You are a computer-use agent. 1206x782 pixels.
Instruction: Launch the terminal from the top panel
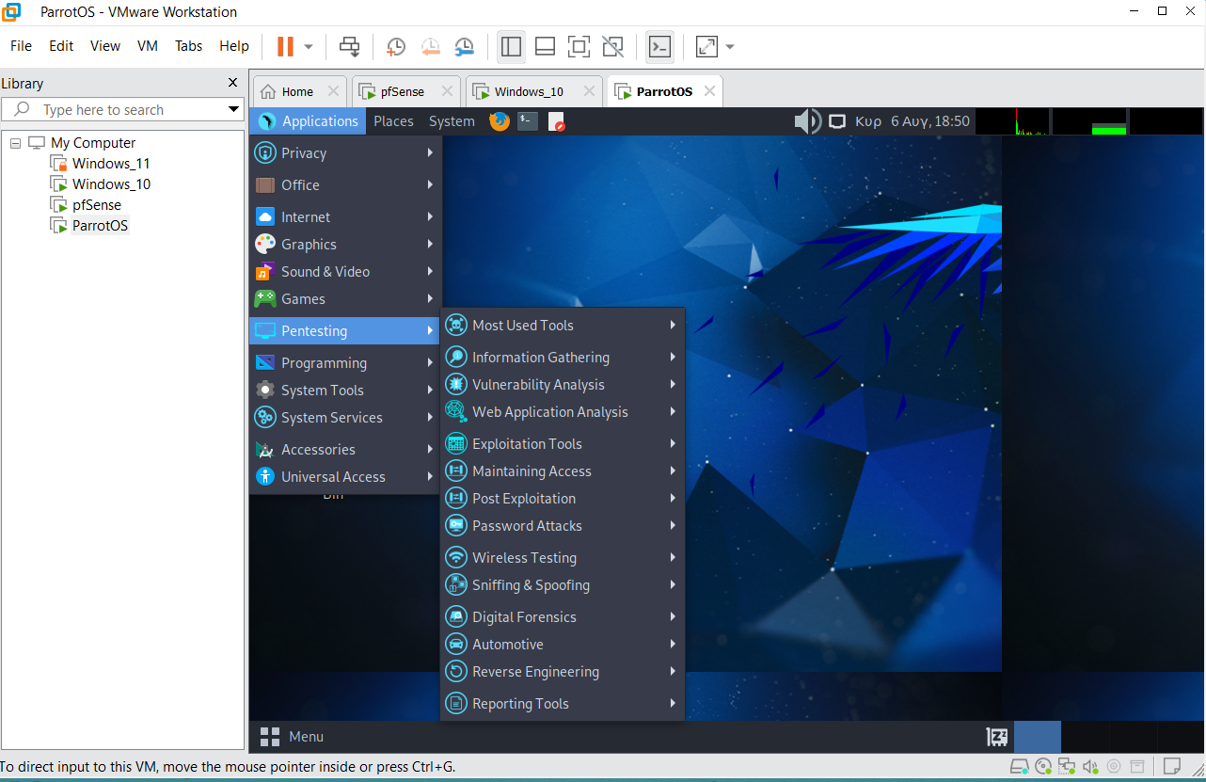click(528, 120)
